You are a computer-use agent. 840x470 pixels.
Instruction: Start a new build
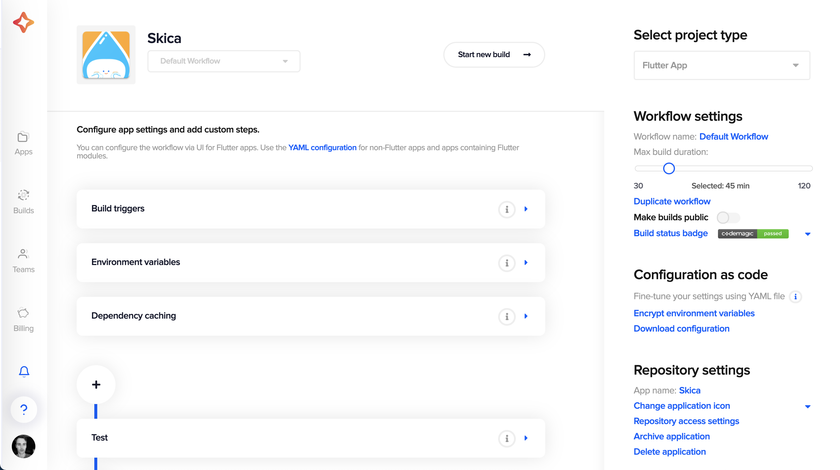coord(494,55)
